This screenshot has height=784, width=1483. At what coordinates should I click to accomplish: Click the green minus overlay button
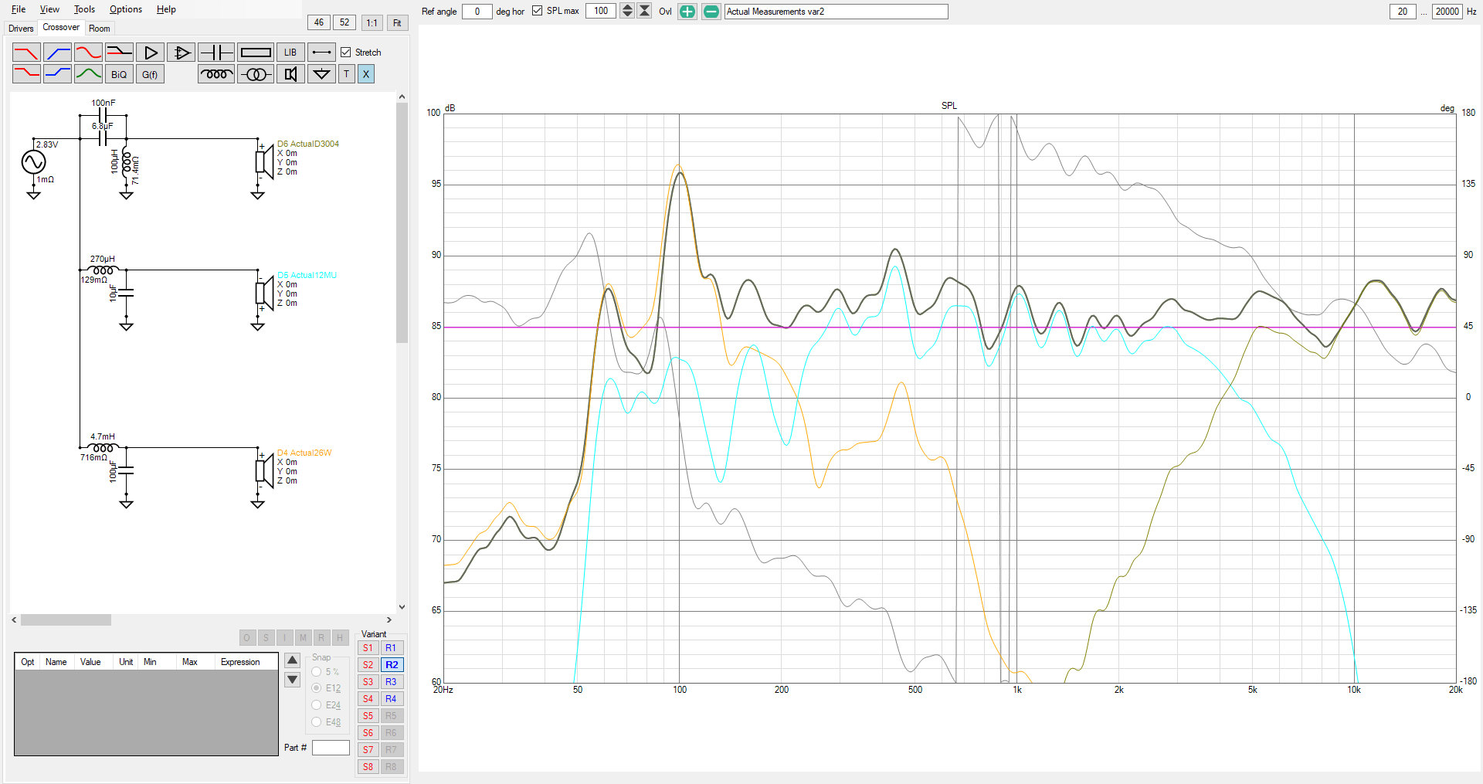711,12
